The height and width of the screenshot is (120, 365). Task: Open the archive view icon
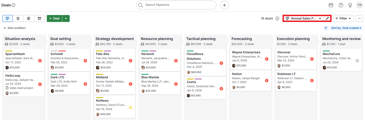[x=39, y=18]
